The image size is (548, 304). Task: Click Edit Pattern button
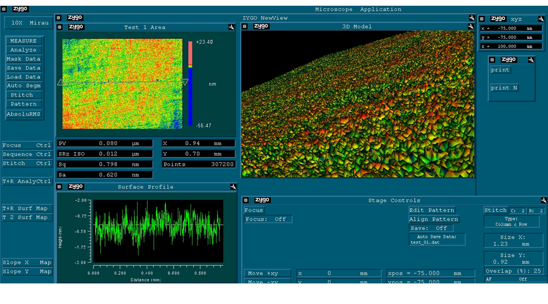pos(432,210)
